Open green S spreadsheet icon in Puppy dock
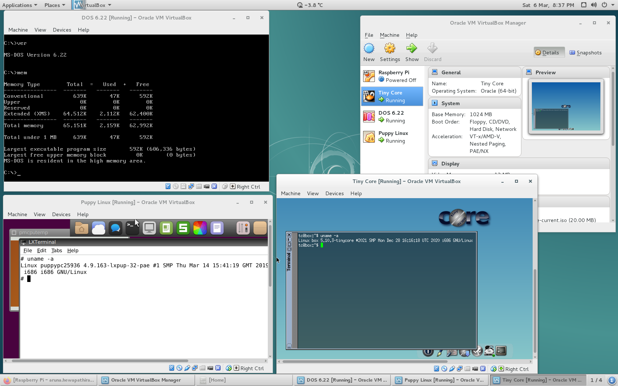This screenshot has width=618, height=386. [183, 228]
